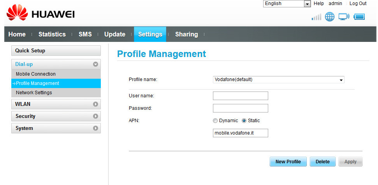Screen dimensions: 378x185
Task: Click the signal strength bars icon
Action: [316, 17]
